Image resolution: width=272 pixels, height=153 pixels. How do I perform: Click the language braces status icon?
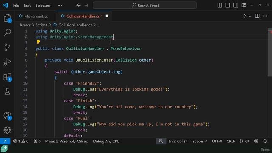pyautogui.click(x=241, y=141)
